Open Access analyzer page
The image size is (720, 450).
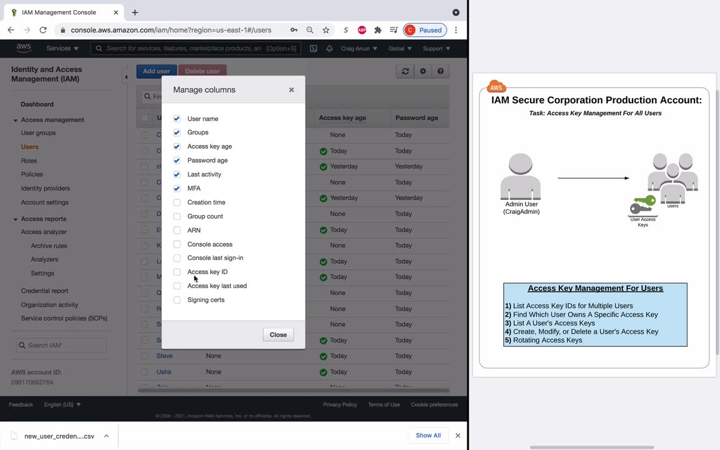tap(44, 232)
